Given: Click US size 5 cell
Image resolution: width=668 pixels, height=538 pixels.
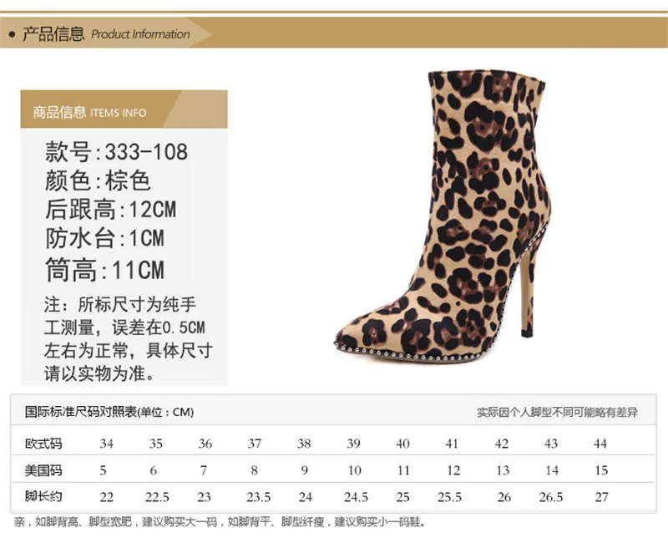Looking at the screenshot, I should [x=103, y=470].
